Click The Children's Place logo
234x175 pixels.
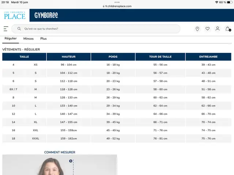(x=15, y=15)
